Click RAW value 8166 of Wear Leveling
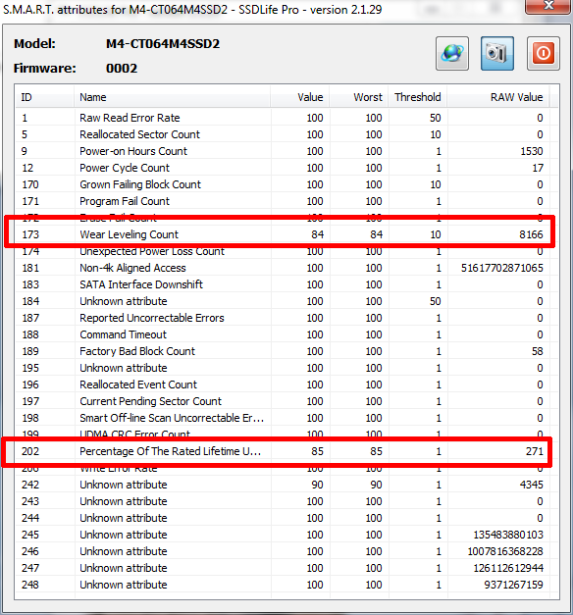Image resolution: width=573 pixels, height=615 pixels. pyautogui.click(x=531, y=234)
